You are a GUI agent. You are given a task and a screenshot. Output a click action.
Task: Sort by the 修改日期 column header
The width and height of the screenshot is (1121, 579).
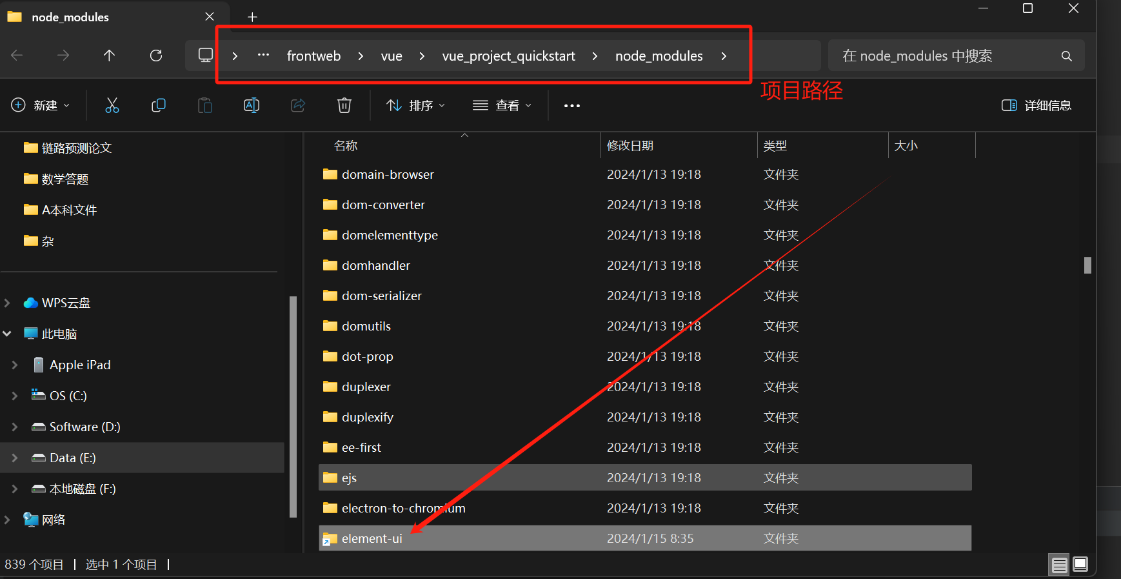(x=679, y=145)
